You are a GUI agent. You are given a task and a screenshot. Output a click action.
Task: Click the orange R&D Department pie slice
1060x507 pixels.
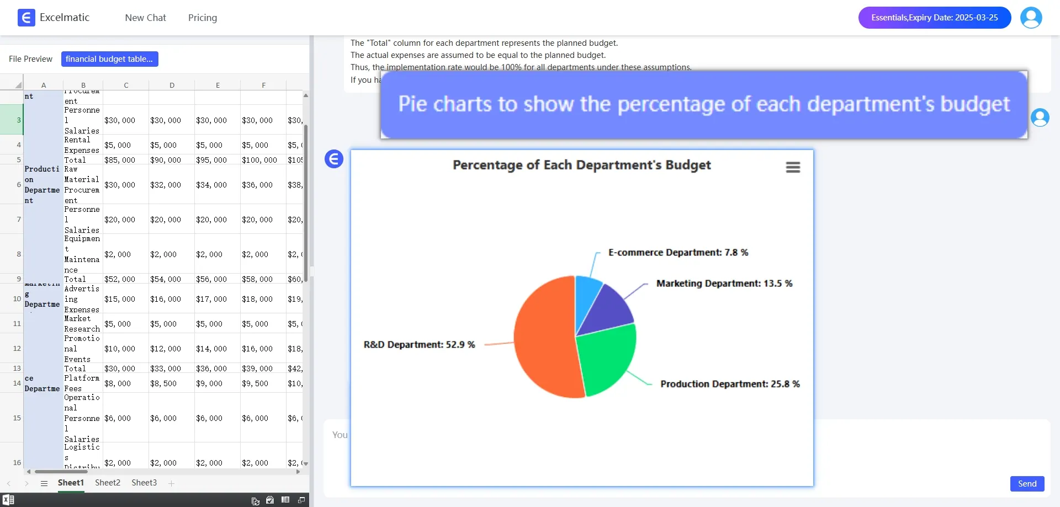(x=544, y=337)
